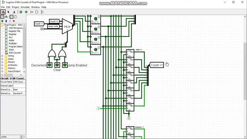The image size is (247, 139).
Task: Open Shared Label Font value SansSerif
Action: pyautogui.click(x=19, y=93)
